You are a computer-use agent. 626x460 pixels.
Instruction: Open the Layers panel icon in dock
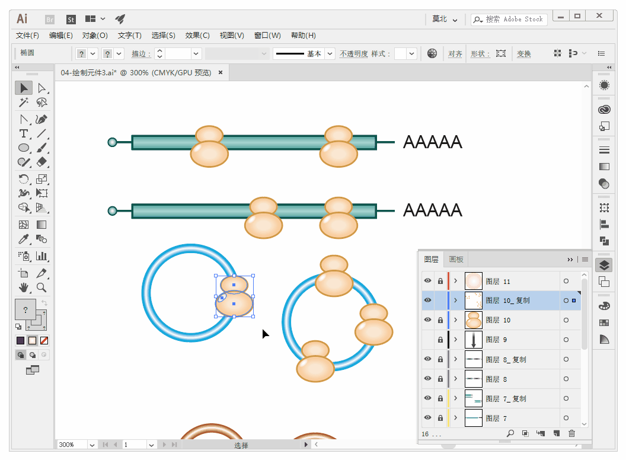pos(604,265)
